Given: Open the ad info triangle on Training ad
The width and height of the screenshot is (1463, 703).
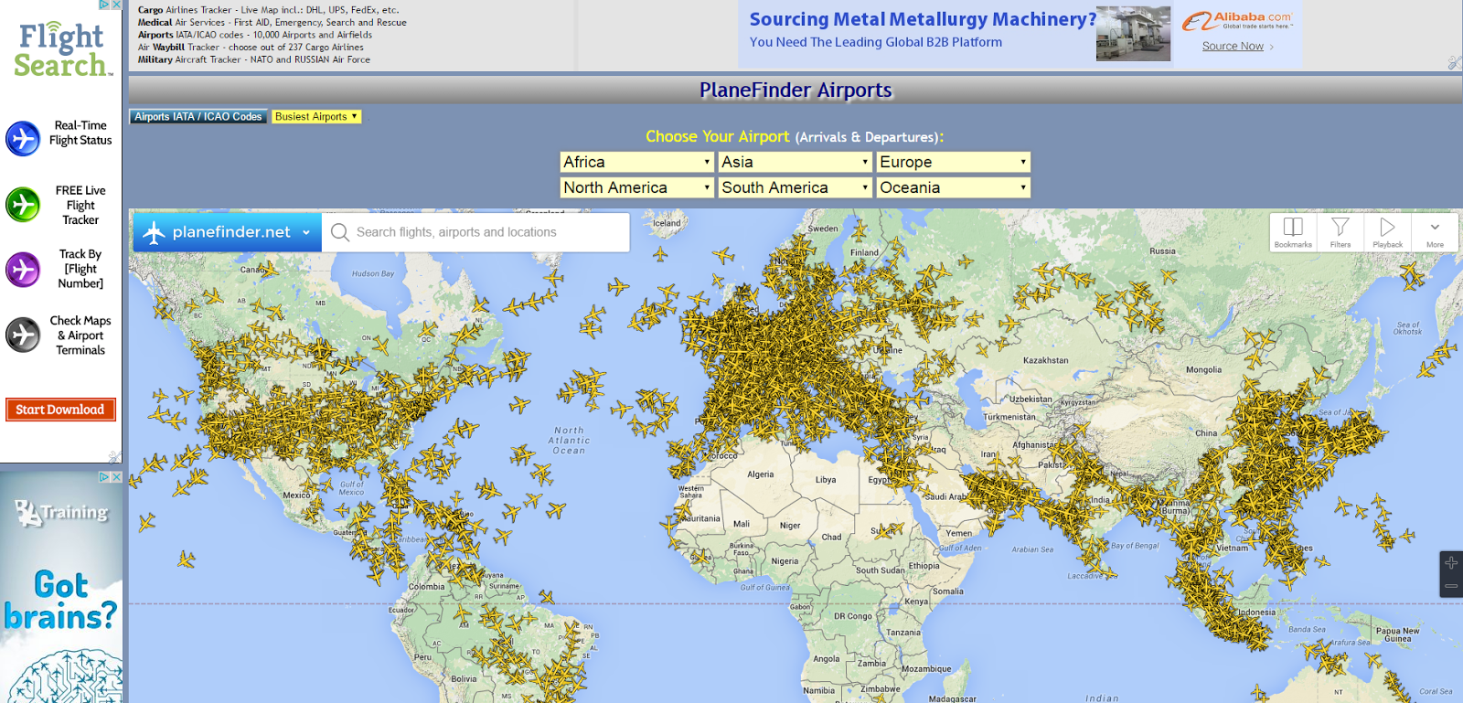Looking at the screenshot, I should point(104,476).
